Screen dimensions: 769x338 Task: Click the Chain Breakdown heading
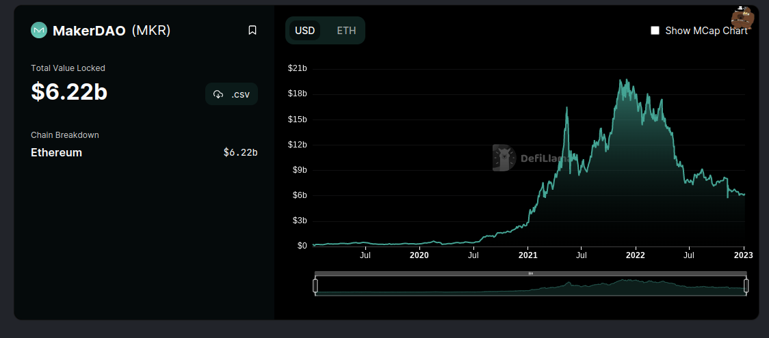[x=65, y=135]
